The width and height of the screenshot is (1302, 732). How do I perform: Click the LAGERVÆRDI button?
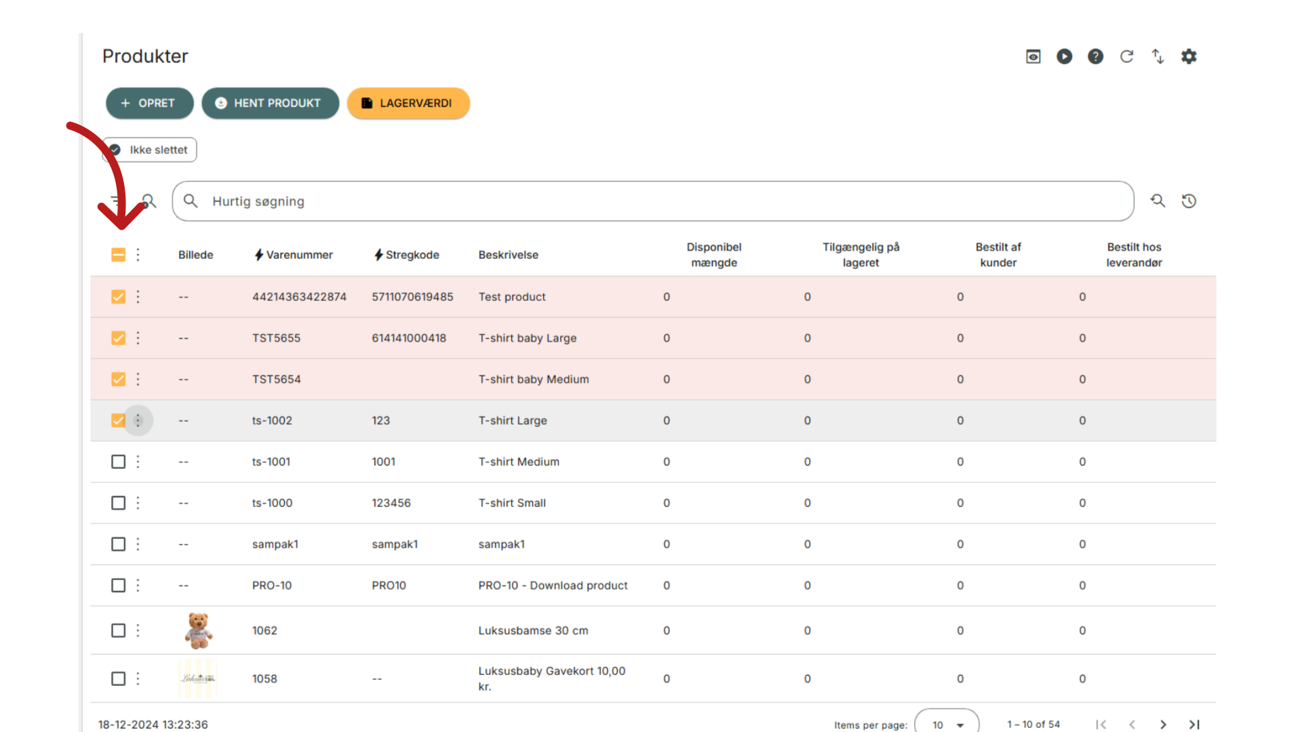408,103
